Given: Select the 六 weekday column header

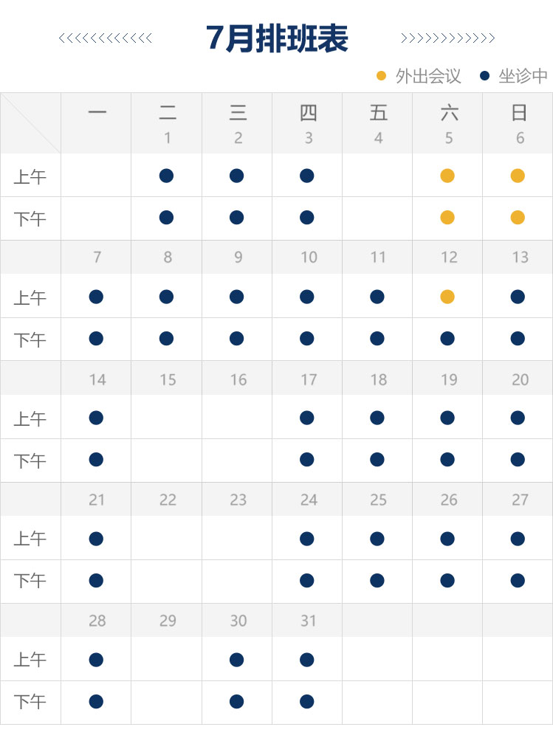Looking at the screenshot, I should (448, 113).
